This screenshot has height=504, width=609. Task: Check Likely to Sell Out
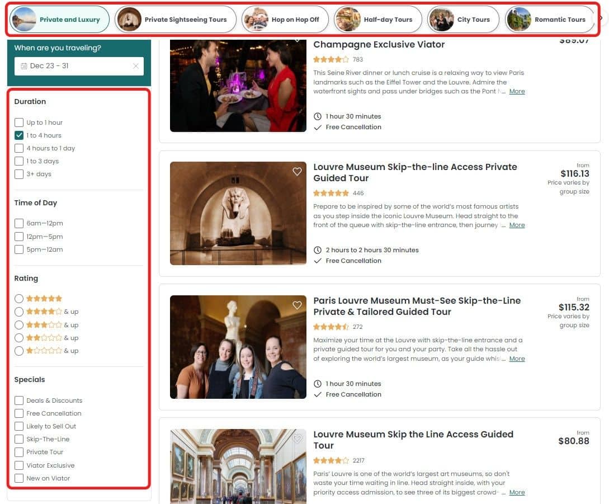[x=18, y=426]
